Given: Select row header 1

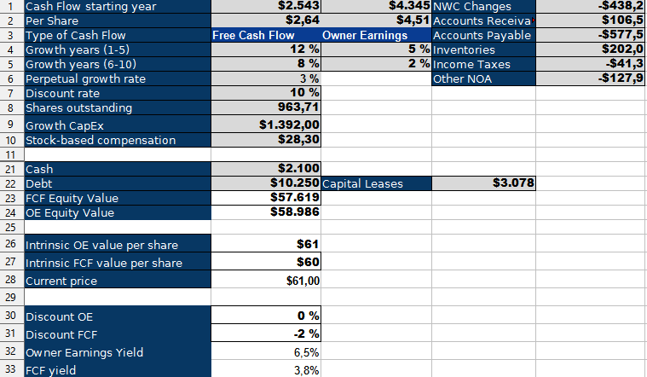Looking at the screenshot, I should coord(10,6).
